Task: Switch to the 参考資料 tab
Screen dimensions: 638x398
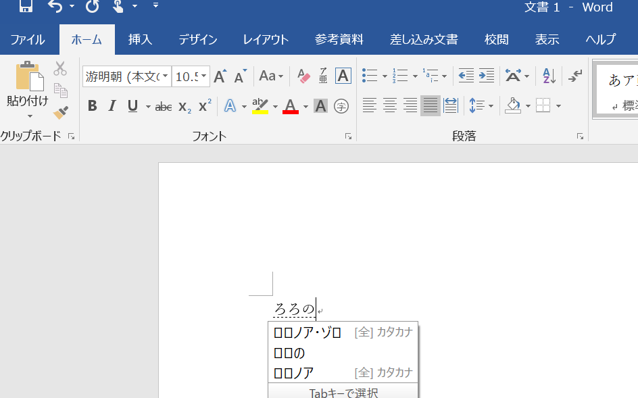Action: click(x=339, y=39)
